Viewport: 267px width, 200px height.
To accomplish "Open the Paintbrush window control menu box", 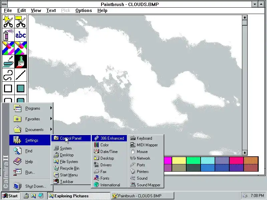I will pos(4,4).
